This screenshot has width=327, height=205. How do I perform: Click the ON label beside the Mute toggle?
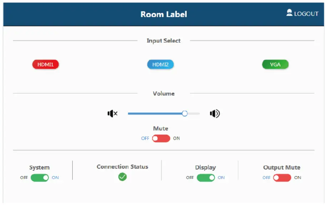[x=176, y=139]
